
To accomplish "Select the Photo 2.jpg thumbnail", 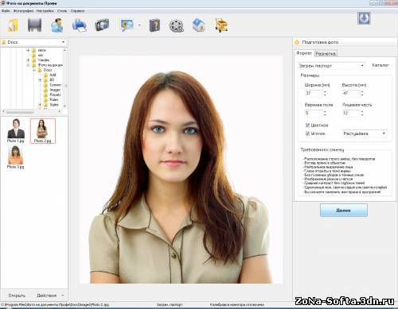I will click(43, 131).
